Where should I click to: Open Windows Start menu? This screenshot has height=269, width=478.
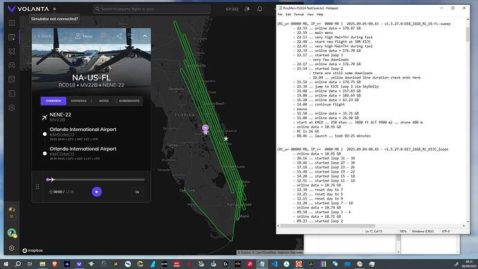point(6,264)
